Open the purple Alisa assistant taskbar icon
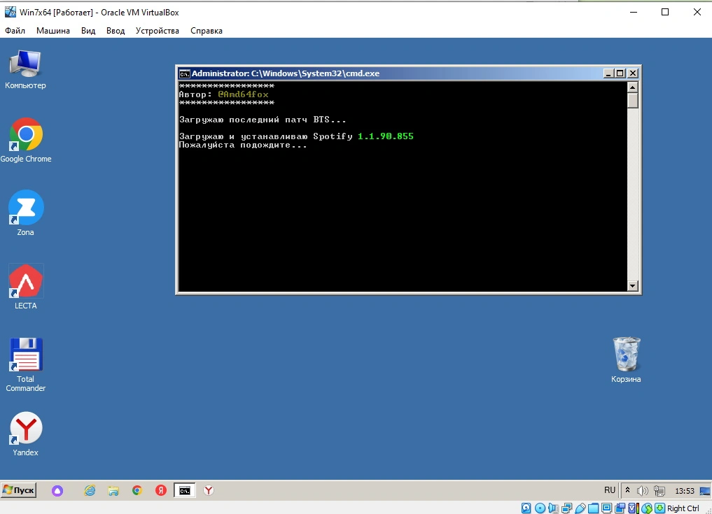The width and height of the screenshot is (712, 514). pyautogui.click(x=57, y=490)
